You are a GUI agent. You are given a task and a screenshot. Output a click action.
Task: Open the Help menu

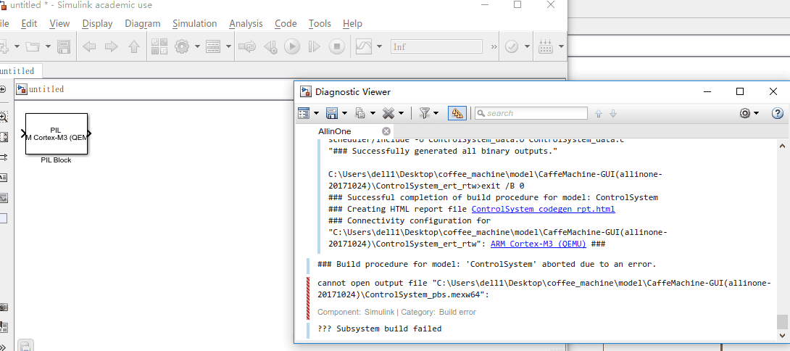pyautogui.click(x=352, y=24)
